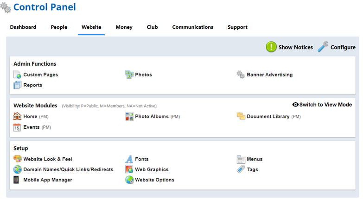The width and height of the screenshot is (363, 199).
Task: Open Configure wrench settings
Action: tap(324, 47)
